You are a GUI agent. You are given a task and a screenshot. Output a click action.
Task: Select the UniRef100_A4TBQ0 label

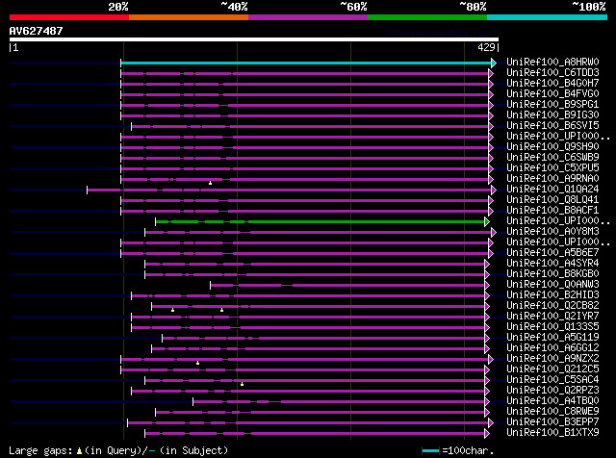click(552, 401)
